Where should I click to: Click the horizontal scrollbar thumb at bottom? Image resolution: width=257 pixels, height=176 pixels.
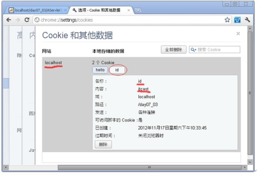(149, 167)
